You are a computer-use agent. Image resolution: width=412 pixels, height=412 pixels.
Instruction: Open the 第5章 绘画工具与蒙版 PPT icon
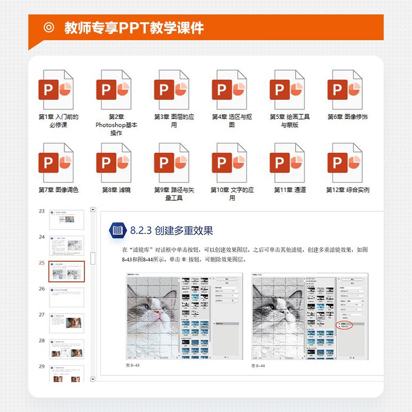coord(286,88)
